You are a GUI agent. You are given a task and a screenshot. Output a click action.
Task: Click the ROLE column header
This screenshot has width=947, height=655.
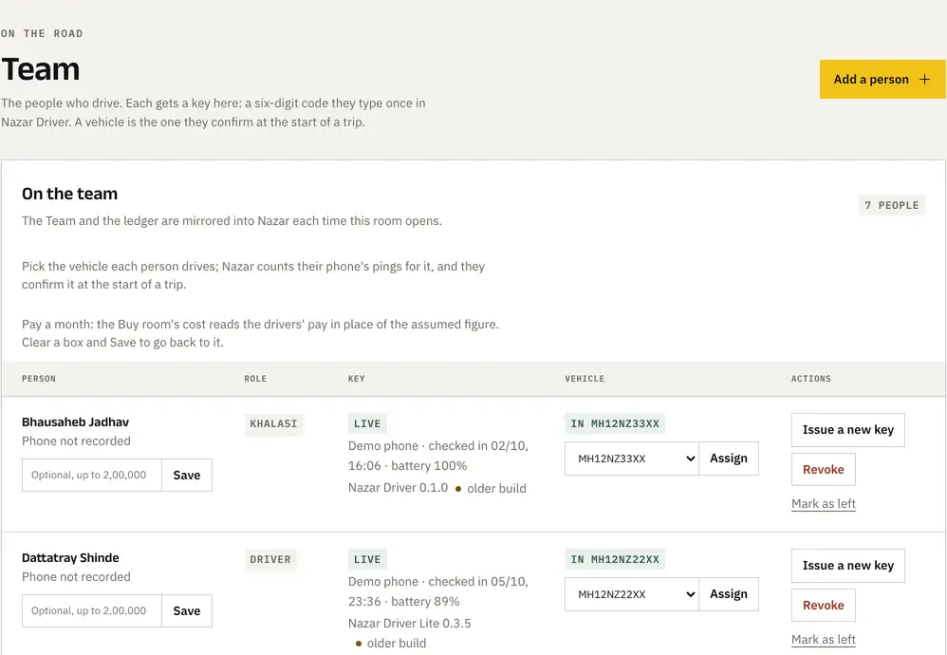coord(255,379)
